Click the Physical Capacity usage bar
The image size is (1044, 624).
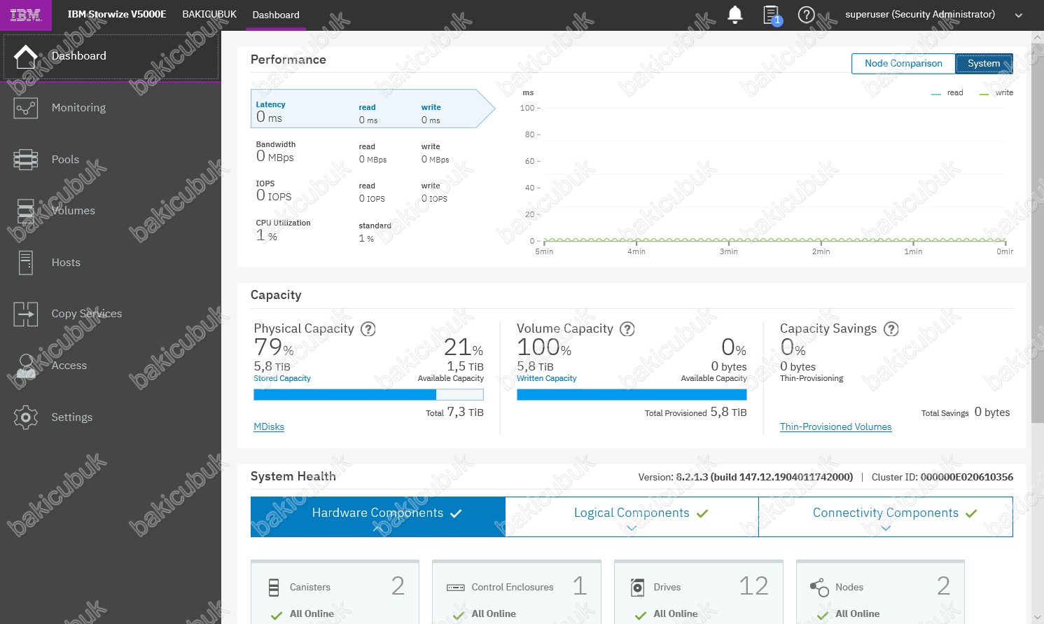[x=368, y=395]
